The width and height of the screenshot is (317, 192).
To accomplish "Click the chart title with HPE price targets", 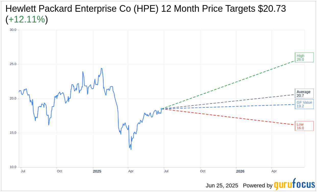I will 145,14.
